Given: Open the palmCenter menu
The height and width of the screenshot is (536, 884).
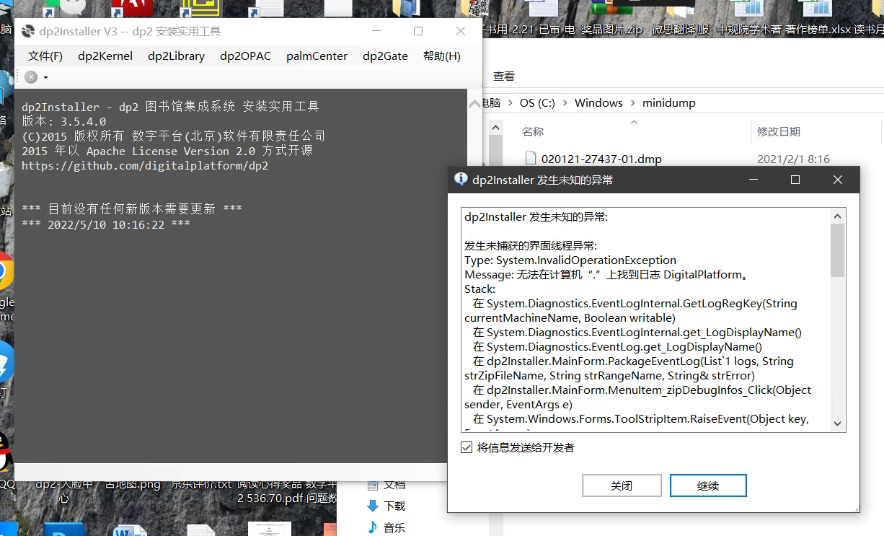Looking at the screenshot, I should click(x=317, y=56).
